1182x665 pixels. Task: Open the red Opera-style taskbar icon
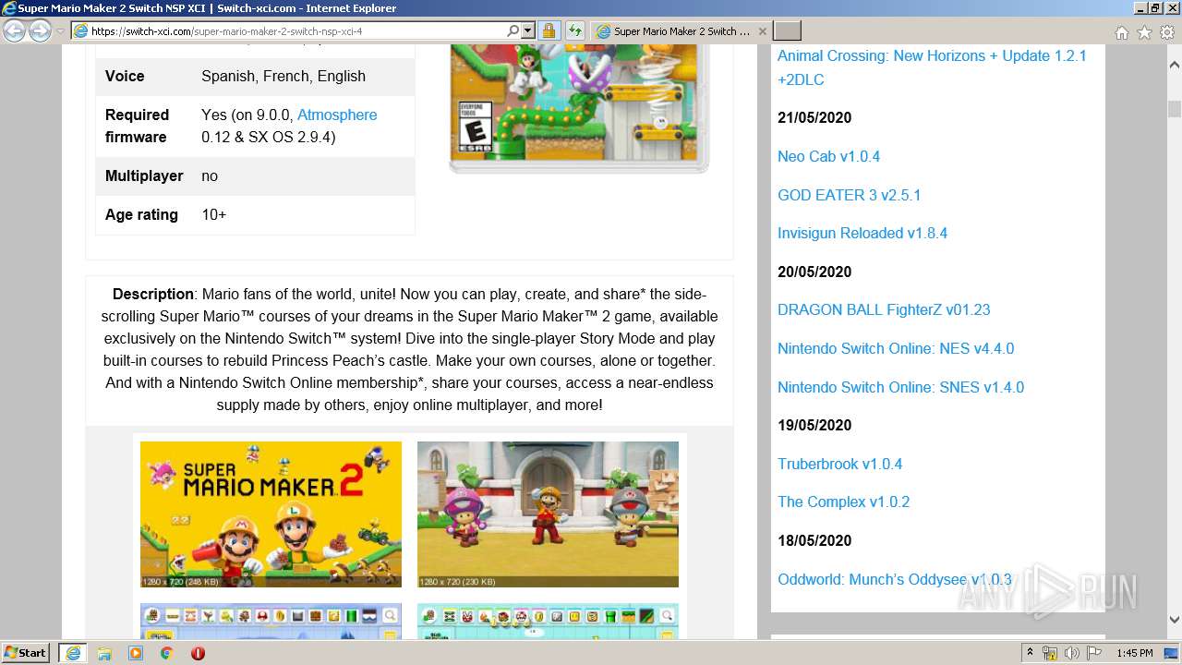point(198,653)
